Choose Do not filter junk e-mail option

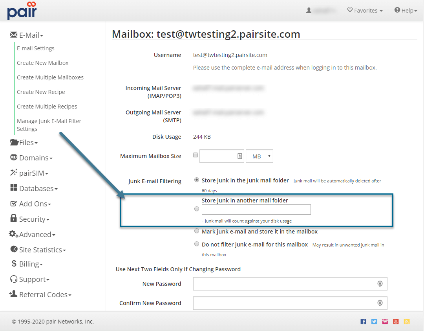[x=197, y=244]
